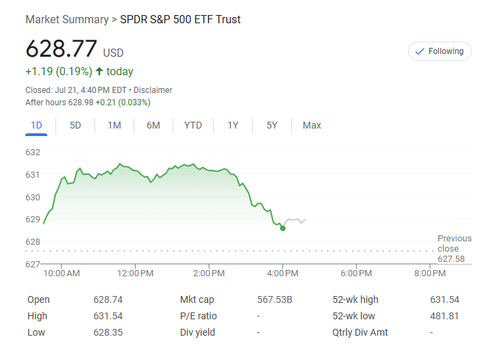Screen dimensions: 491x348
Task: Open the Disclaimer link
Action: [153, 90]
